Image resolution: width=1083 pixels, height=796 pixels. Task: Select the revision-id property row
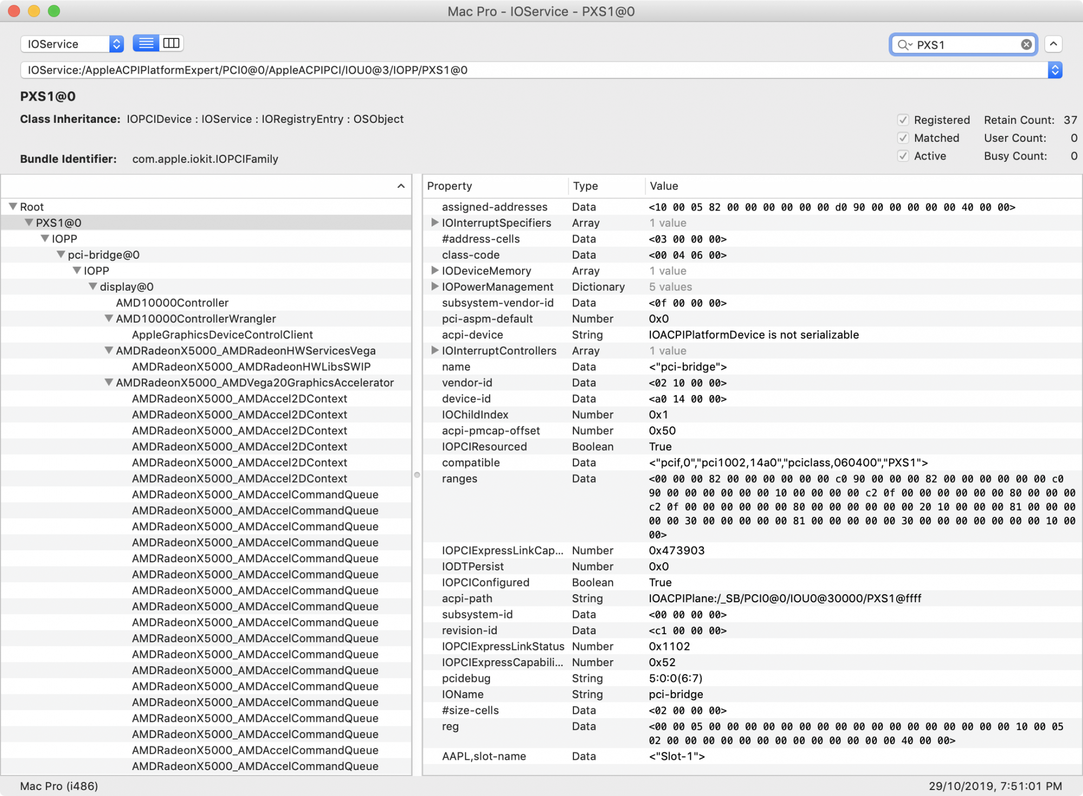(752, 630)
